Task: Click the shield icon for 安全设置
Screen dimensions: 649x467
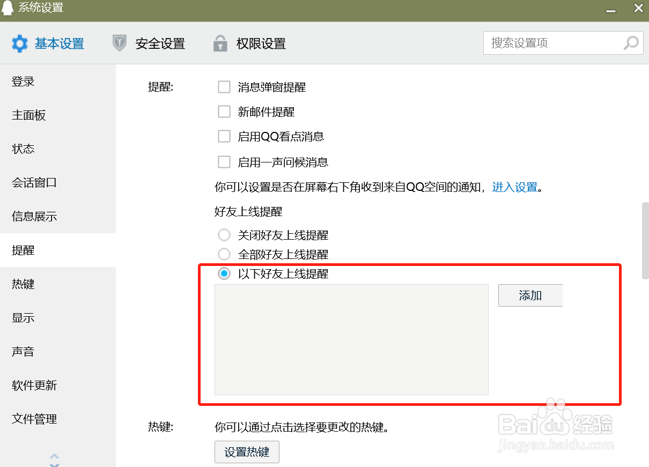Action: pyautogui.click(x=119, y=44)
